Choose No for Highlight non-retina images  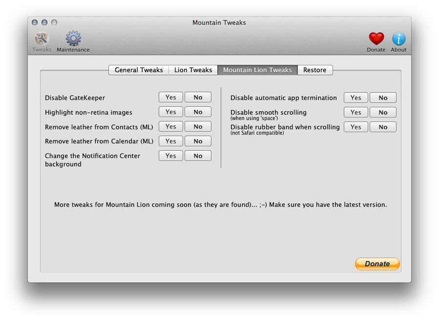click(x=198, y=112)
